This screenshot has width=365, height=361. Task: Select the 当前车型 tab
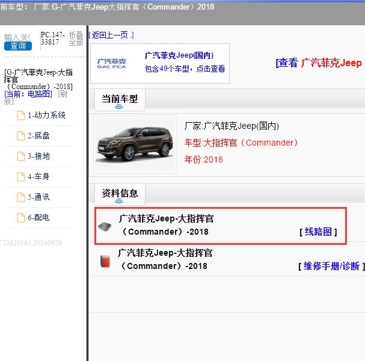120,100
